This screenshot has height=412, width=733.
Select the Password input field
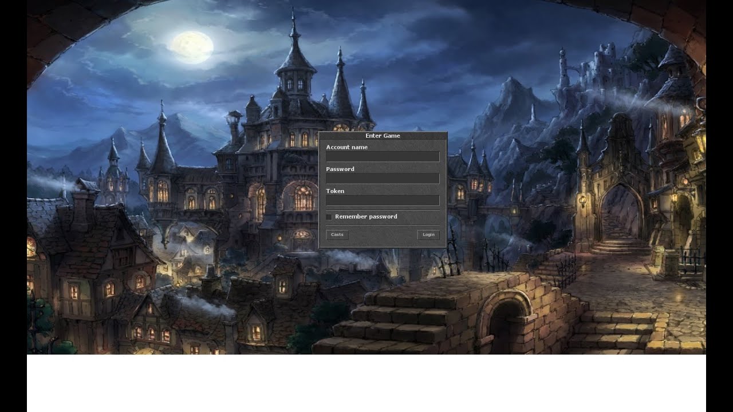[x=383, y=179]
